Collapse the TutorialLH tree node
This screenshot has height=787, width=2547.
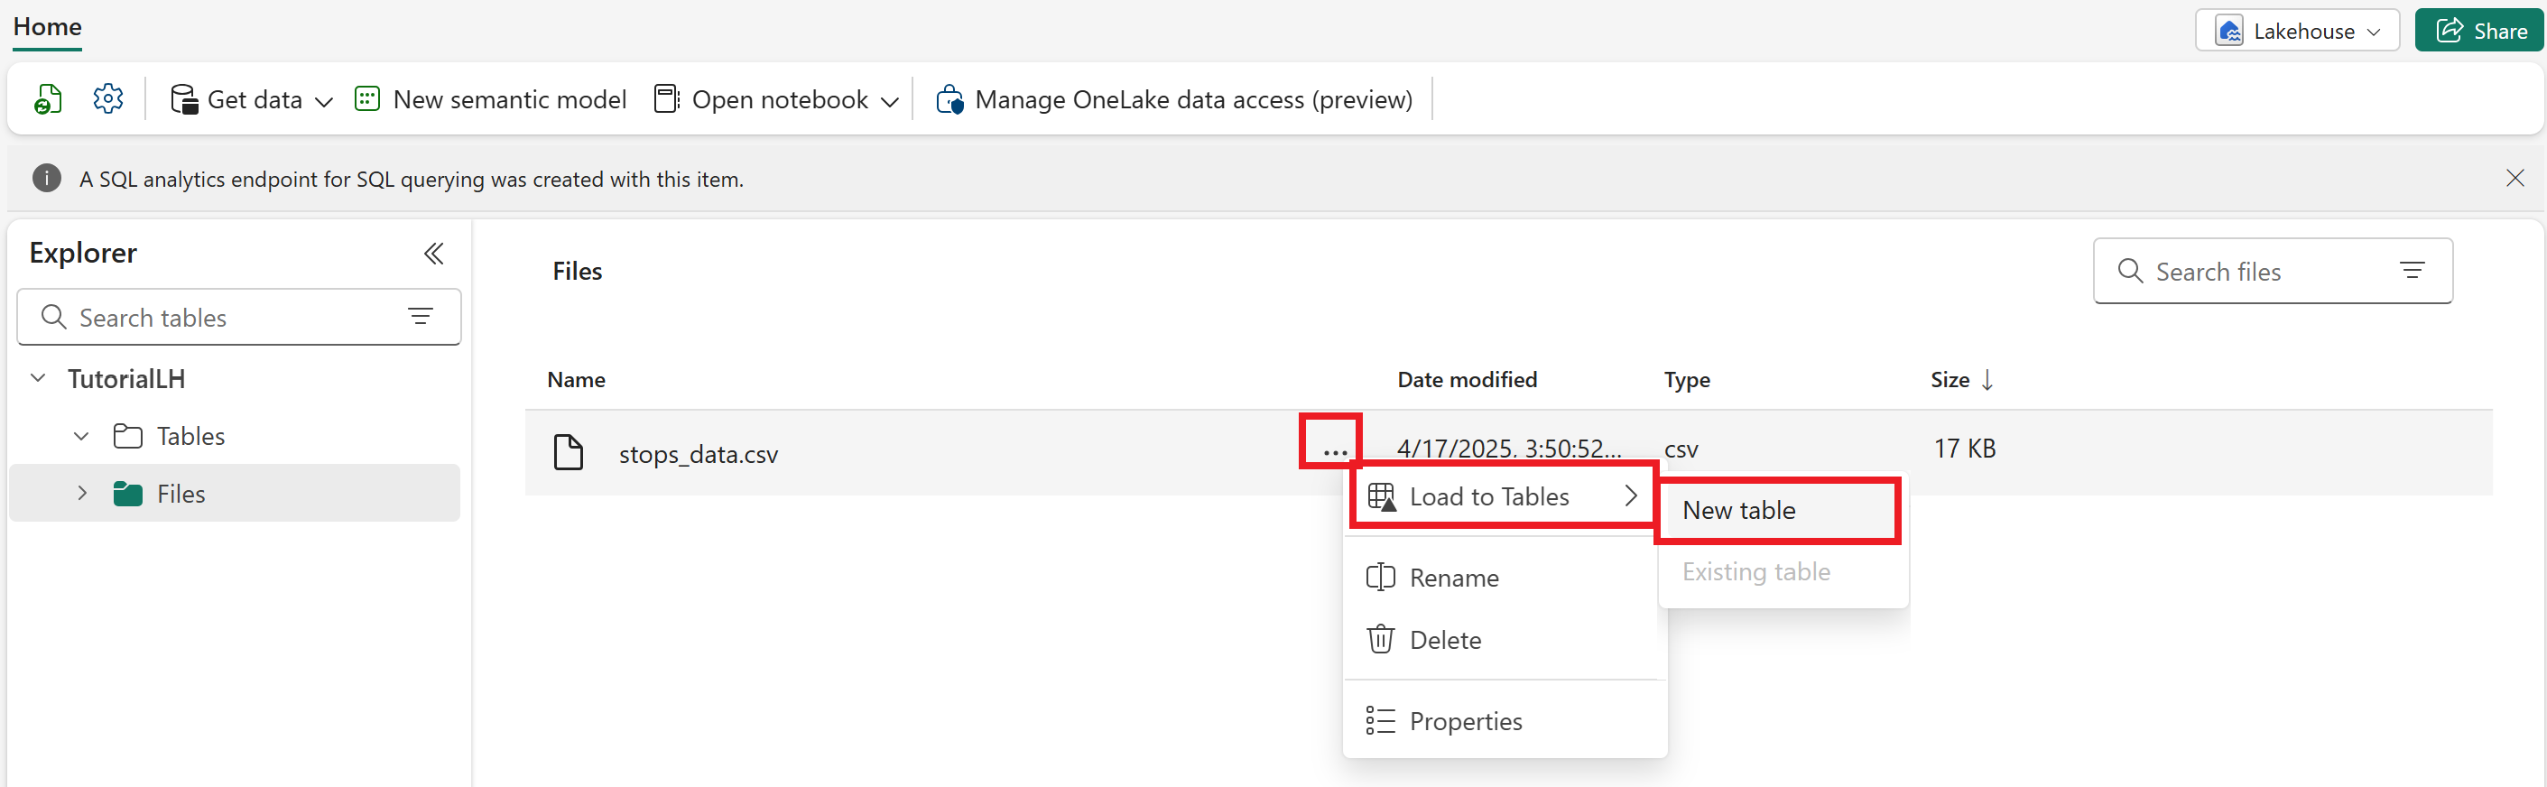click(x=38, y=377)
